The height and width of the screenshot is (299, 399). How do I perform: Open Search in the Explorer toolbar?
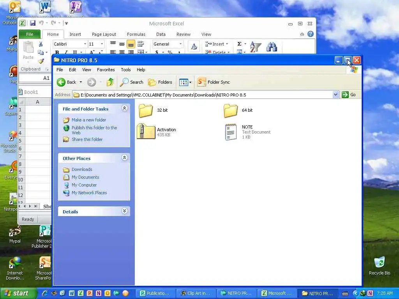click(x=132, y=82)
